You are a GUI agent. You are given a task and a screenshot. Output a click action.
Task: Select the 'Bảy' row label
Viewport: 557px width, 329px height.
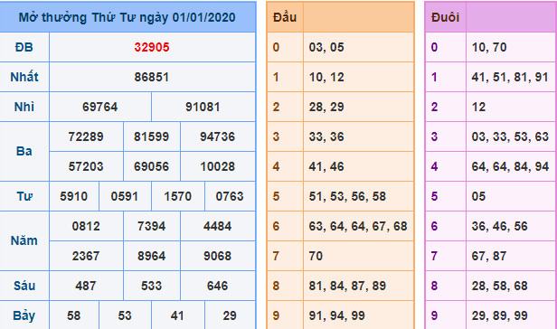[24, 315]
